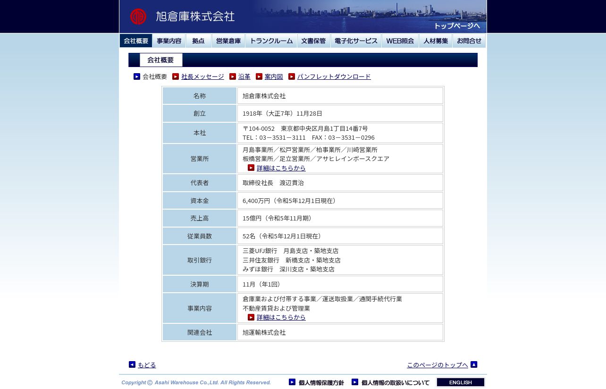Click the 三菱UFJ銀行 bank line
Viewport: 606px width, 389px height.
coord(291,251)
